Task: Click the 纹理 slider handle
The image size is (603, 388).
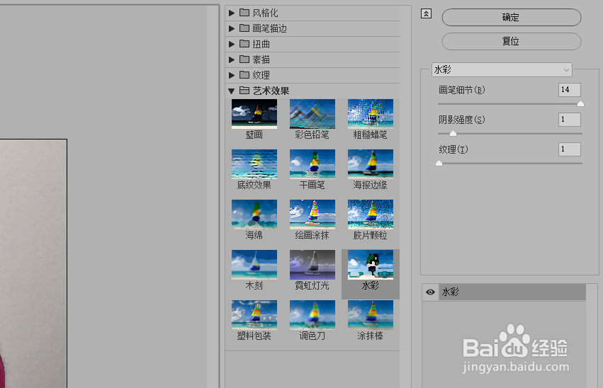Action: point(439,164)
